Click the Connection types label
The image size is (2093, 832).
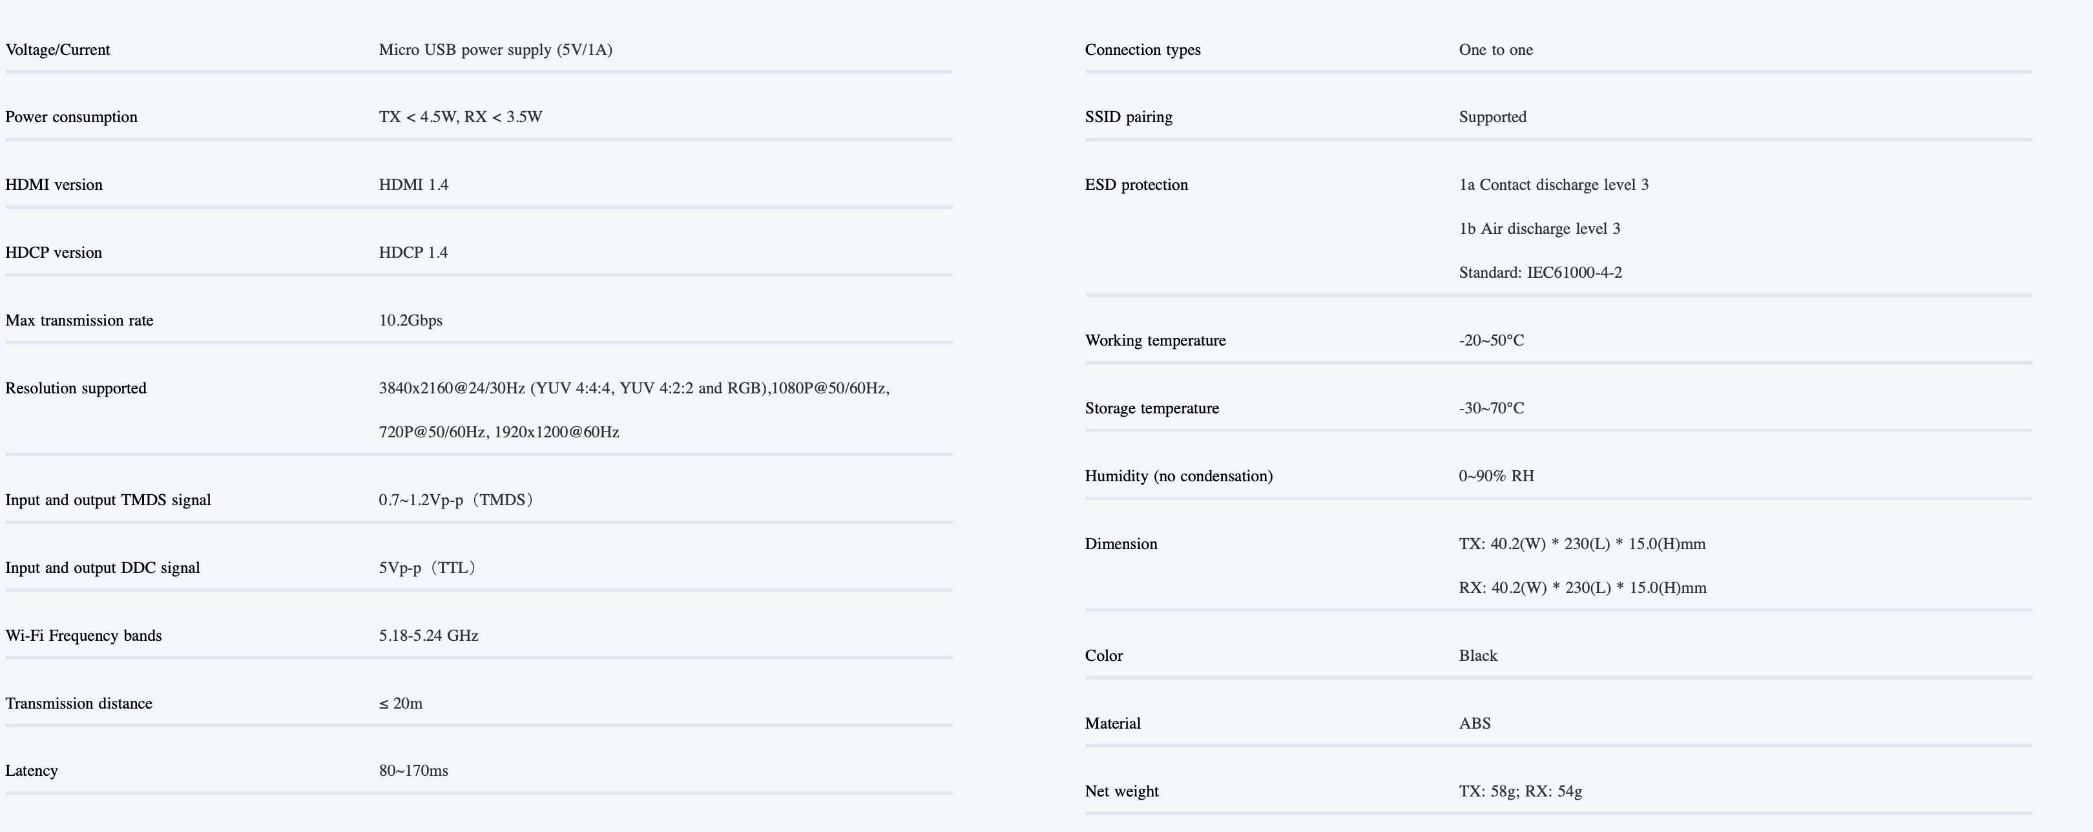tap(1142, 50)
